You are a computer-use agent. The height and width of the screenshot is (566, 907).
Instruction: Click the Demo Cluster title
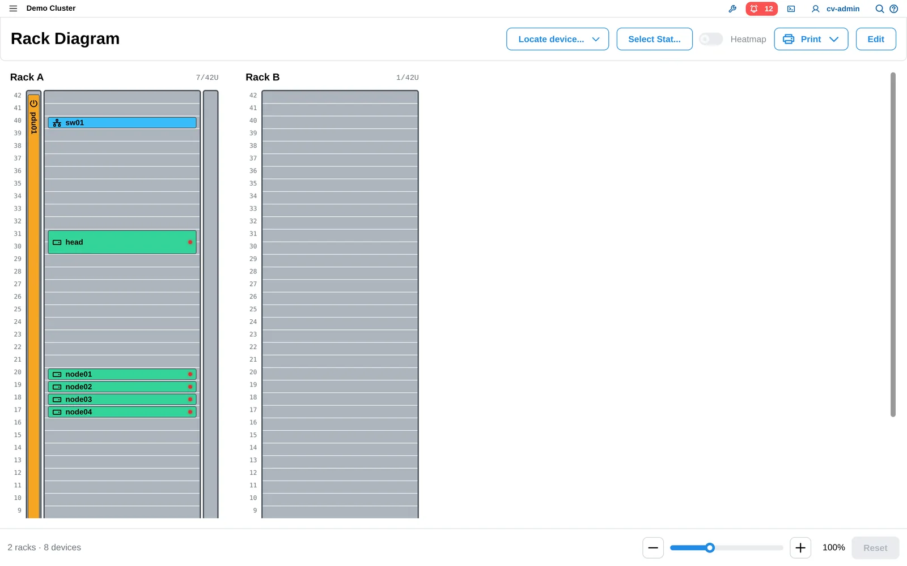51,8
